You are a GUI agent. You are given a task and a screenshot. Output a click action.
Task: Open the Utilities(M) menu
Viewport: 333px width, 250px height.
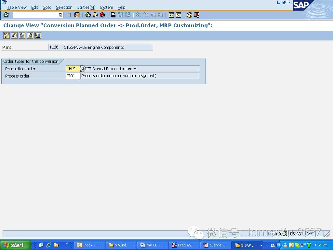pos(86,7)
